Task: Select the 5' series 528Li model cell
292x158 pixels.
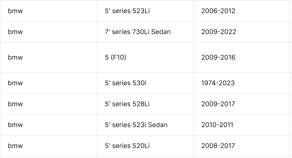Action: pyautogui.click(x=145, y=104)
